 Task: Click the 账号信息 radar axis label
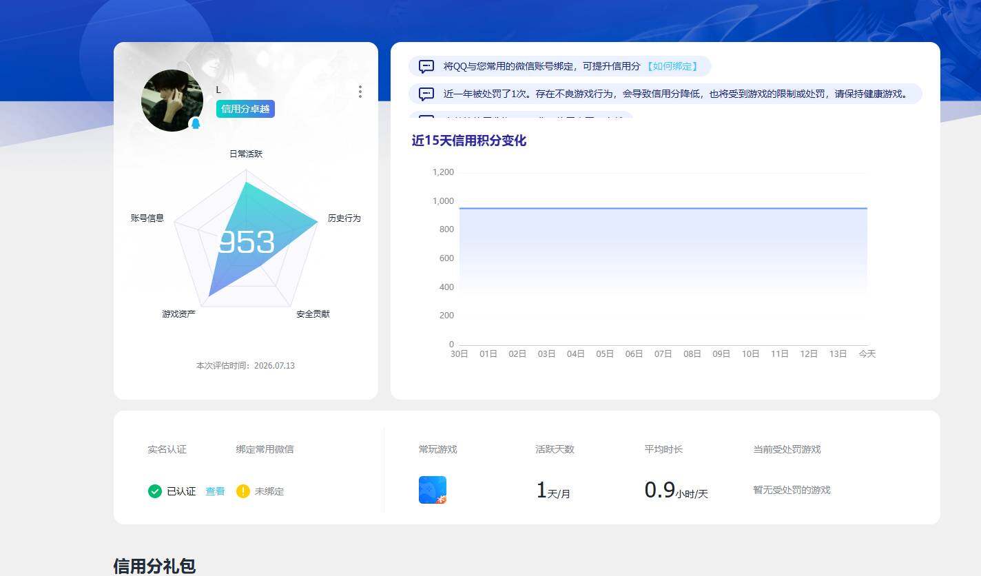[147, 218]
